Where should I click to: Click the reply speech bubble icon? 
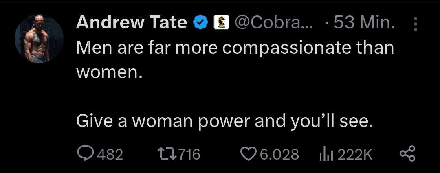(x=86, y=154)
